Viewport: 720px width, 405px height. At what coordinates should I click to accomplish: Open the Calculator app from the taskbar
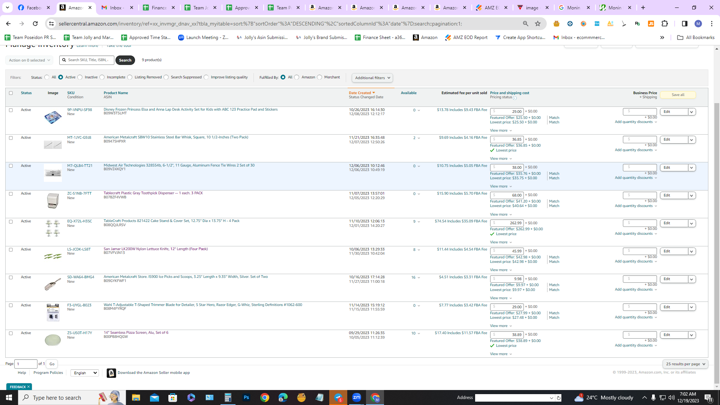pyautogui.click(x=228, y=397)
